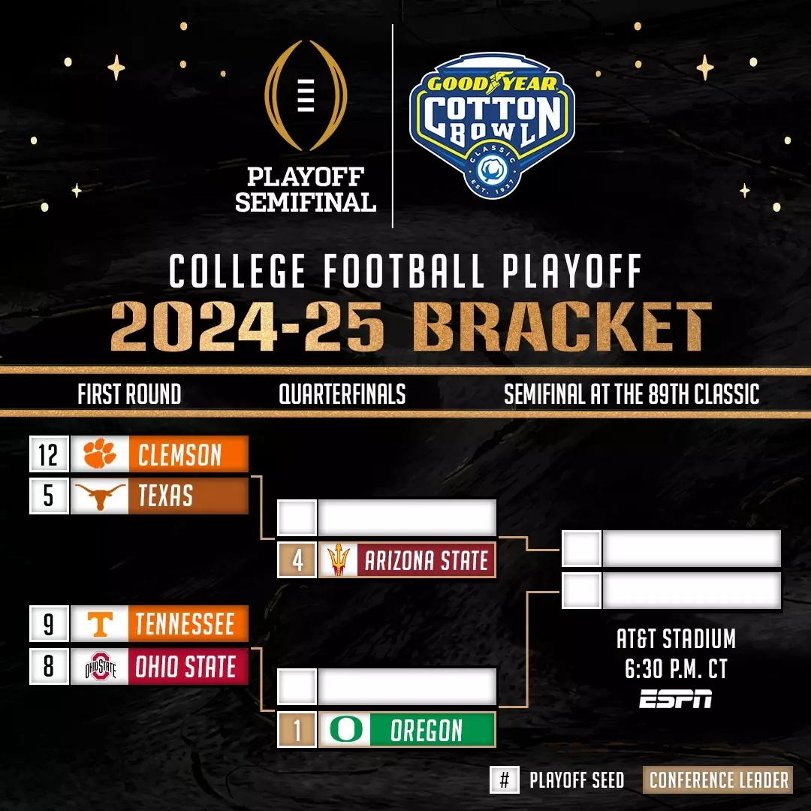Click the Texas Longhorns logo
The image size is (811, 811).
tap(100, 496)
